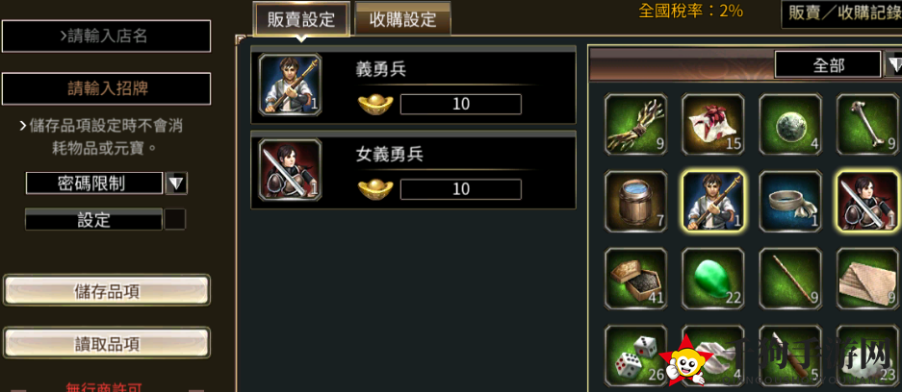Screen dimensions: 902x392
Task: Edit the price field for 義勇兵
Action: 461,105
